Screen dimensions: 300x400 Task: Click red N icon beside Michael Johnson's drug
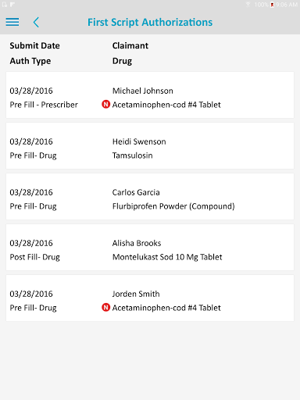tap(105, 105)
